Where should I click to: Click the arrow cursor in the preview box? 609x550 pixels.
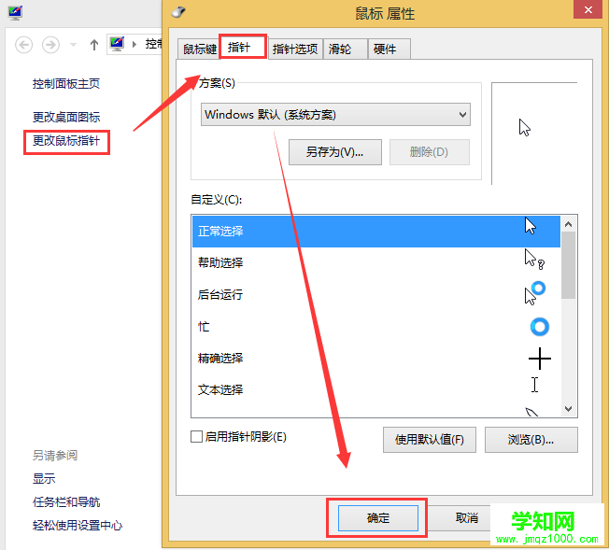524,127
